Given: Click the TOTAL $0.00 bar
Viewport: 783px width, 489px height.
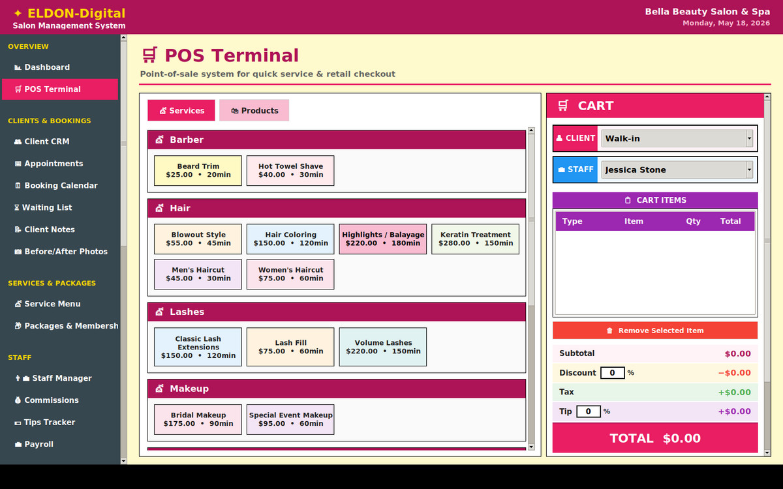Looking at the screenshot, I should 655,438.
